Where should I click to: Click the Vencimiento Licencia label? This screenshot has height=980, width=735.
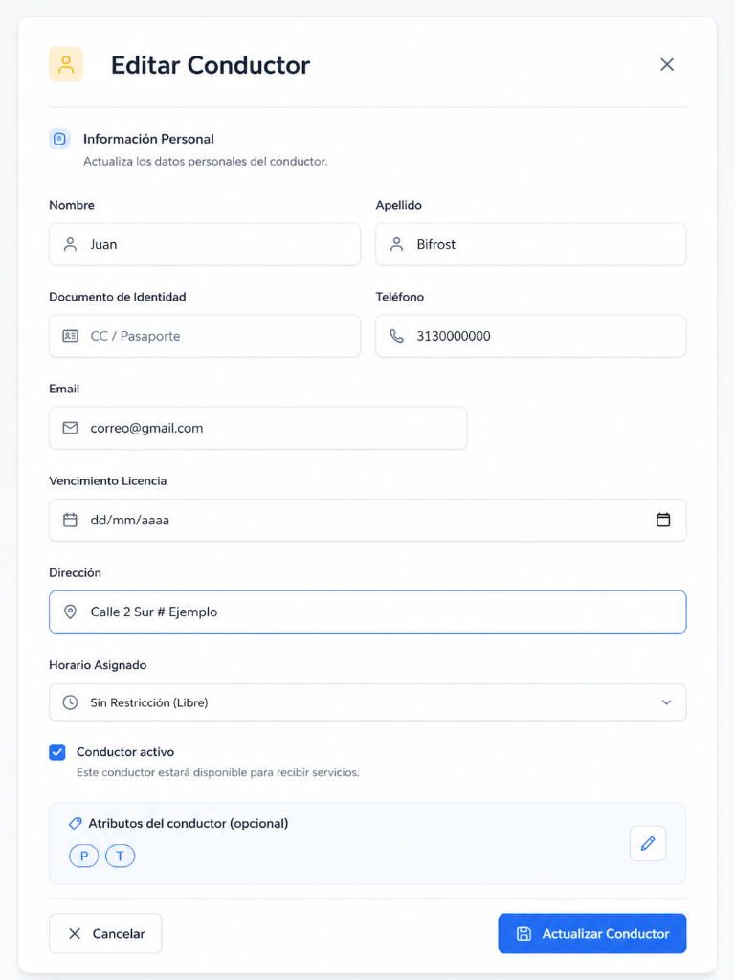(107, 480)
